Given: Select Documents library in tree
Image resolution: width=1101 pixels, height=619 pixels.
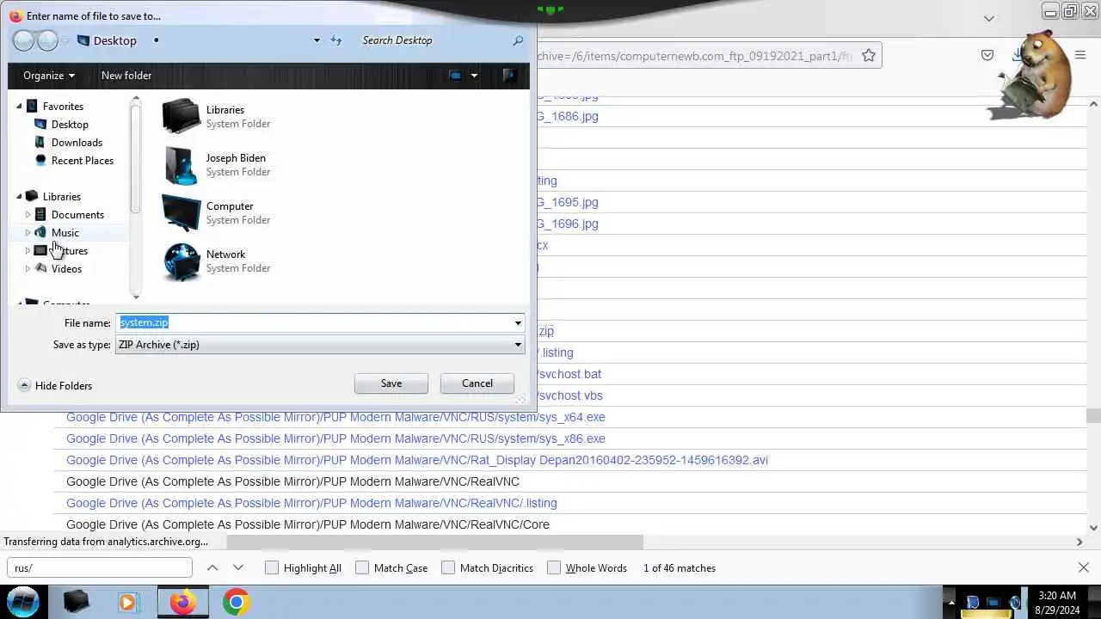Looking at the screenshot, I should pyautogui.click(x=77, y=215).
